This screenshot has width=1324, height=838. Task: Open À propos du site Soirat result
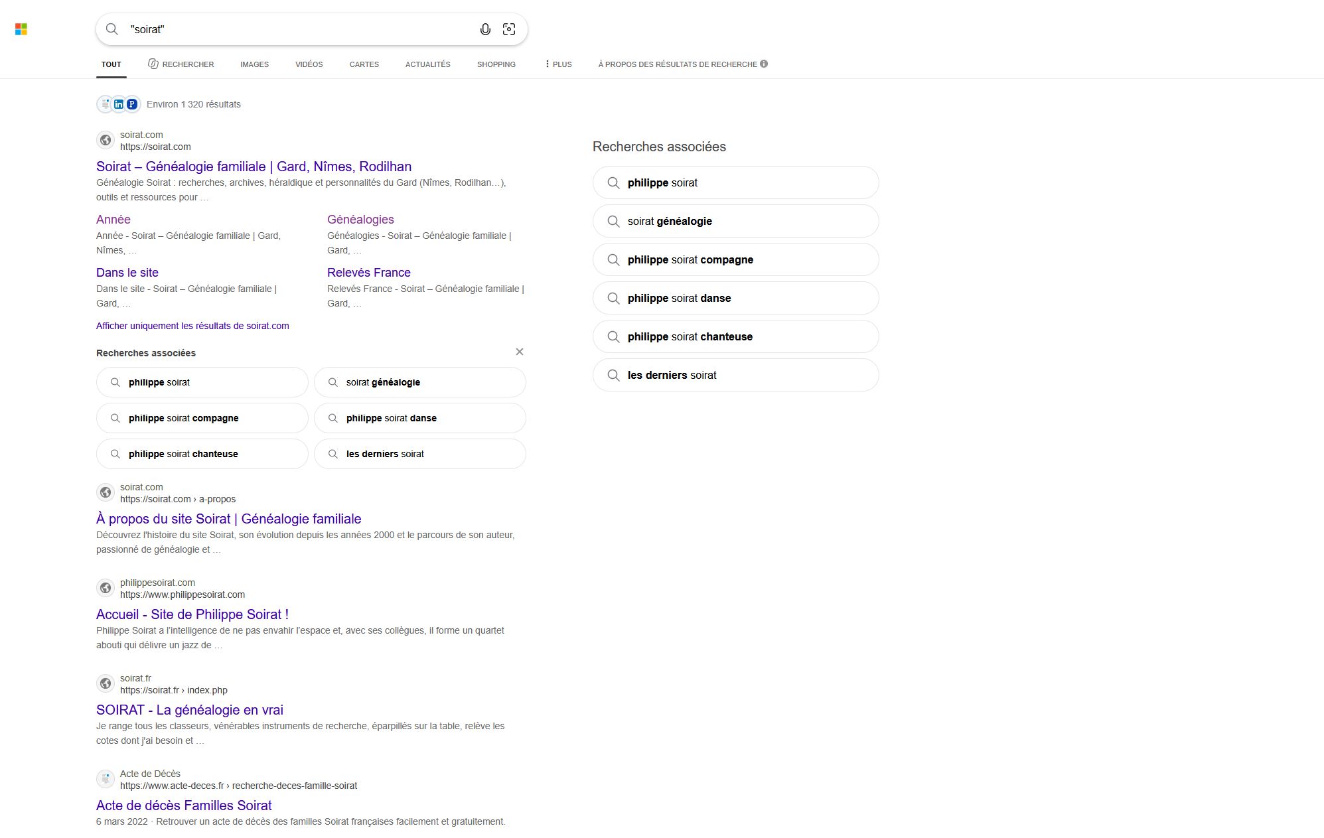point(229,519)
